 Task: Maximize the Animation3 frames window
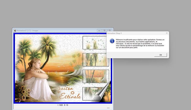coord(104,30)
